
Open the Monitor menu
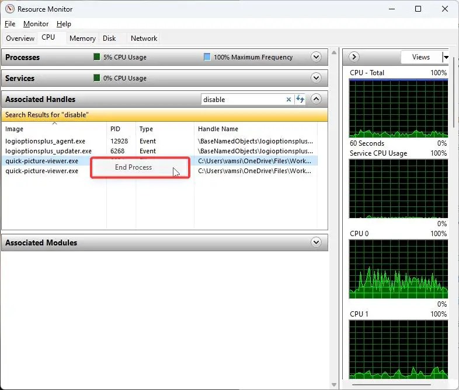tap(36, 24)
